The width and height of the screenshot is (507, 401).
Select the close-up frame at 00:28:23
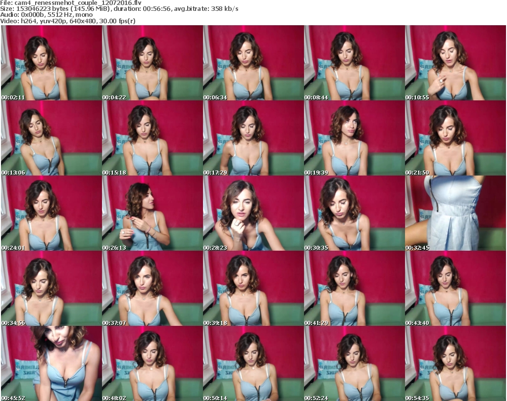(253, 213)
